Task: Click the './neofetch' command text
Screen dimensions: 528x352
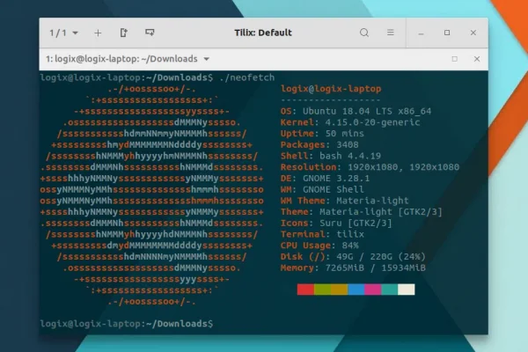Action: (246, 77)
